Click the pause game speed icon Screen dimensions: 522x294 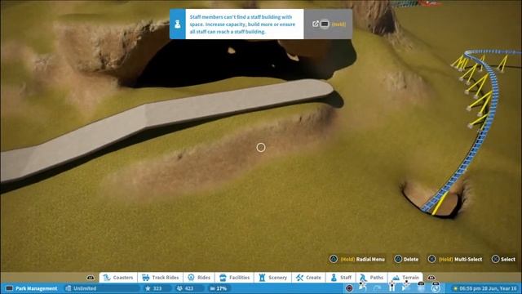pyautogui.click(x=391, y=288)
